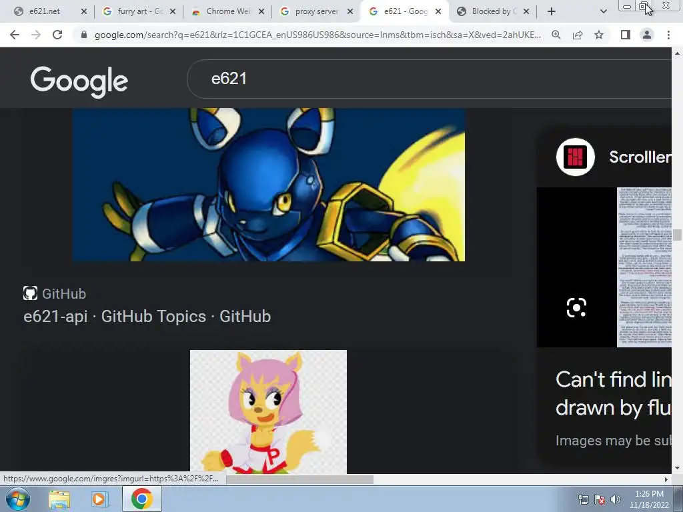Image resolution: width=683 pixels, height=512 pixels.
Task: Restore down the Chrome window
Action: tap(644, 6)
